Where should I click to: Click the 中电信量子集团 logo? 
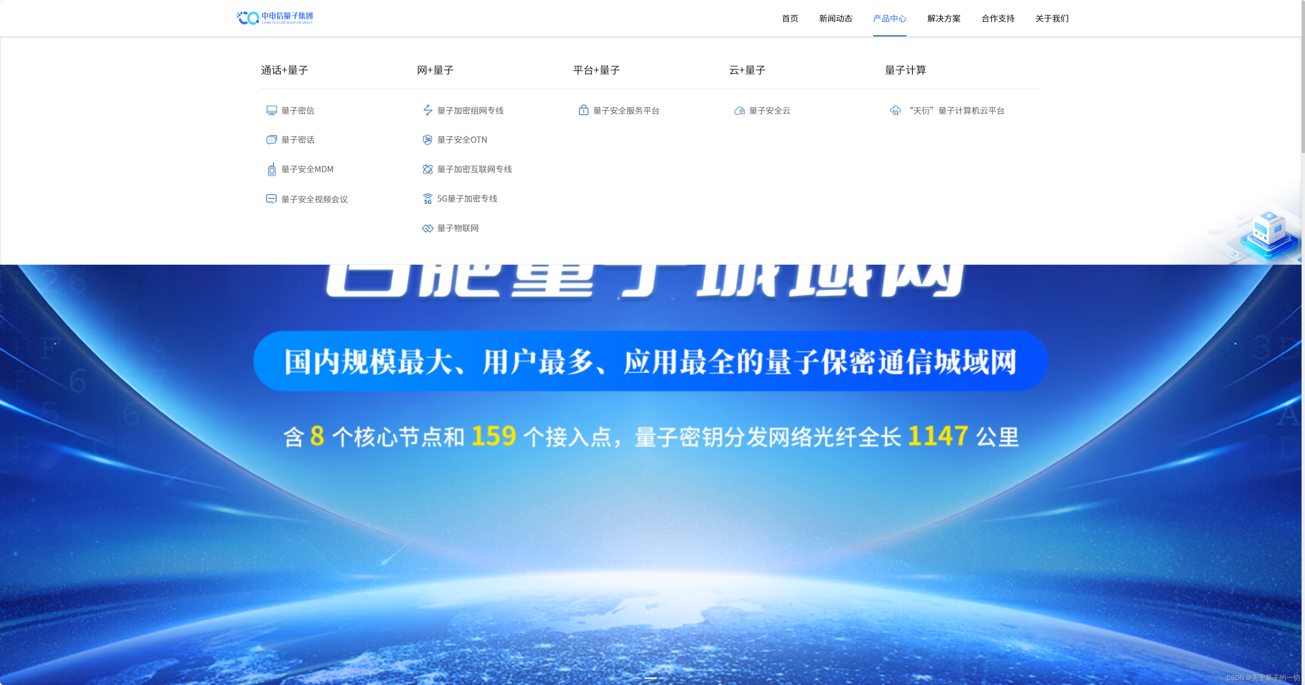point(274,18)
